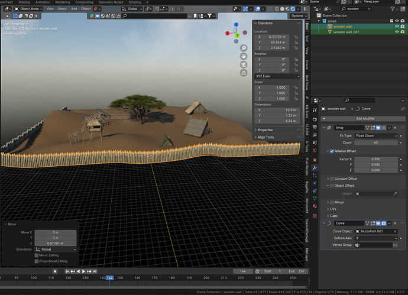Image resolution: width=408 pixels, height=295 pixels.
Task: Toggle Array modifier render camera visibility
Action: pos(384,128)
